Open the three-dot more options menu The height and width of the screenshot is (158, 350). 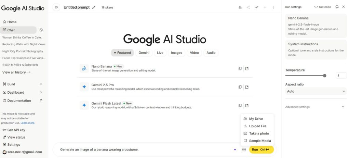(273, 7)
